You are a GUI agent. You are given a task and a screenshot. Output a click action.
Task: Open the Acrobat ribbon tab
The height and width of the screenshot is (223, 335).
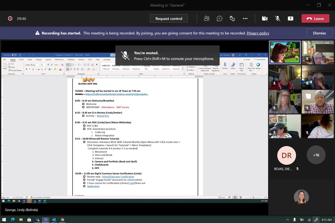pos(107,59)
